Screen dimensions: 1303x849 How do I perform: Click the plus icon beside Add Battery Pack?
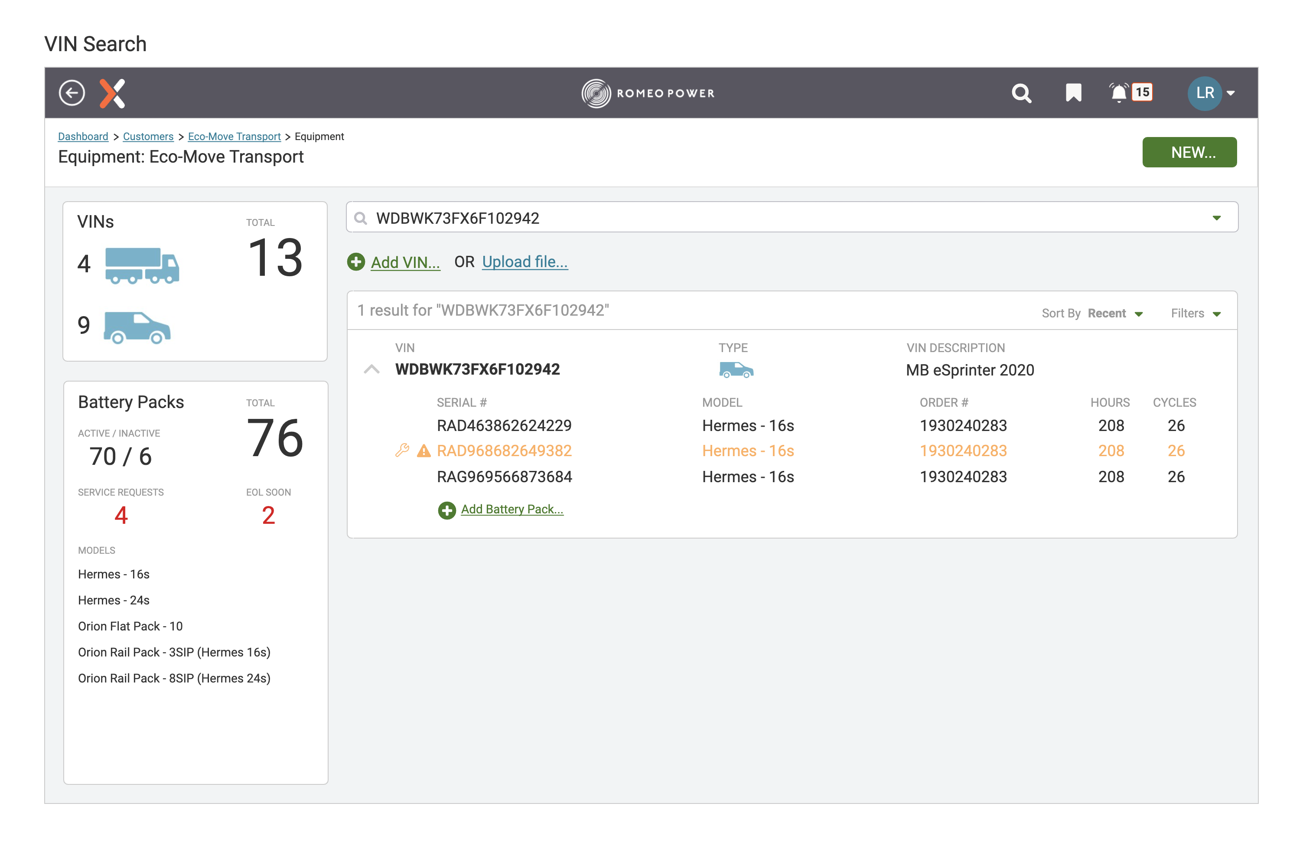click(447, 510)
